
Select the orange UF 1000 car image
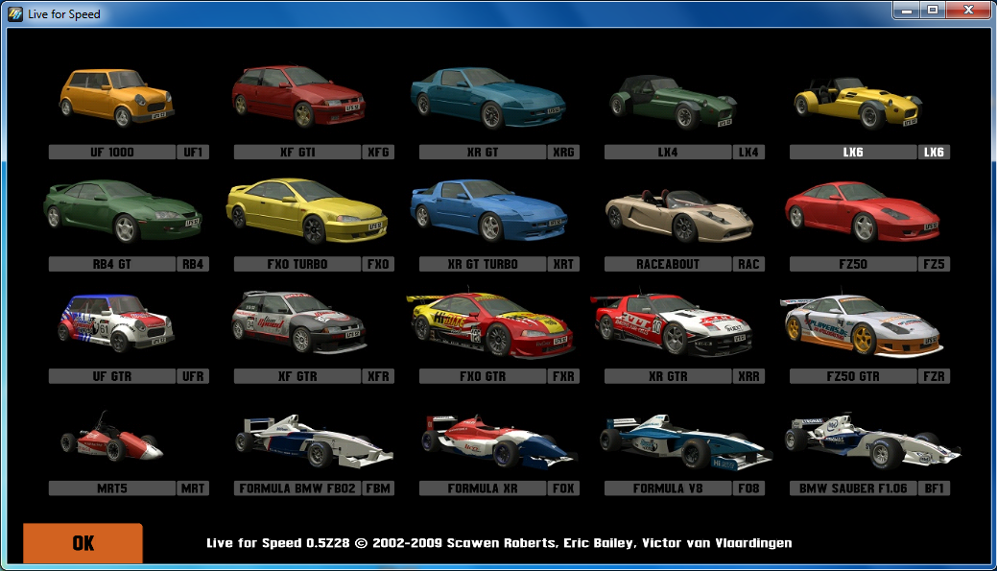[116, 97]
